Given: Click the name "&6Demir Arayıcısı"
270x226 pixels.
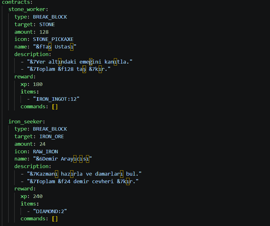Looking at the screenshot, I should 63,159.
